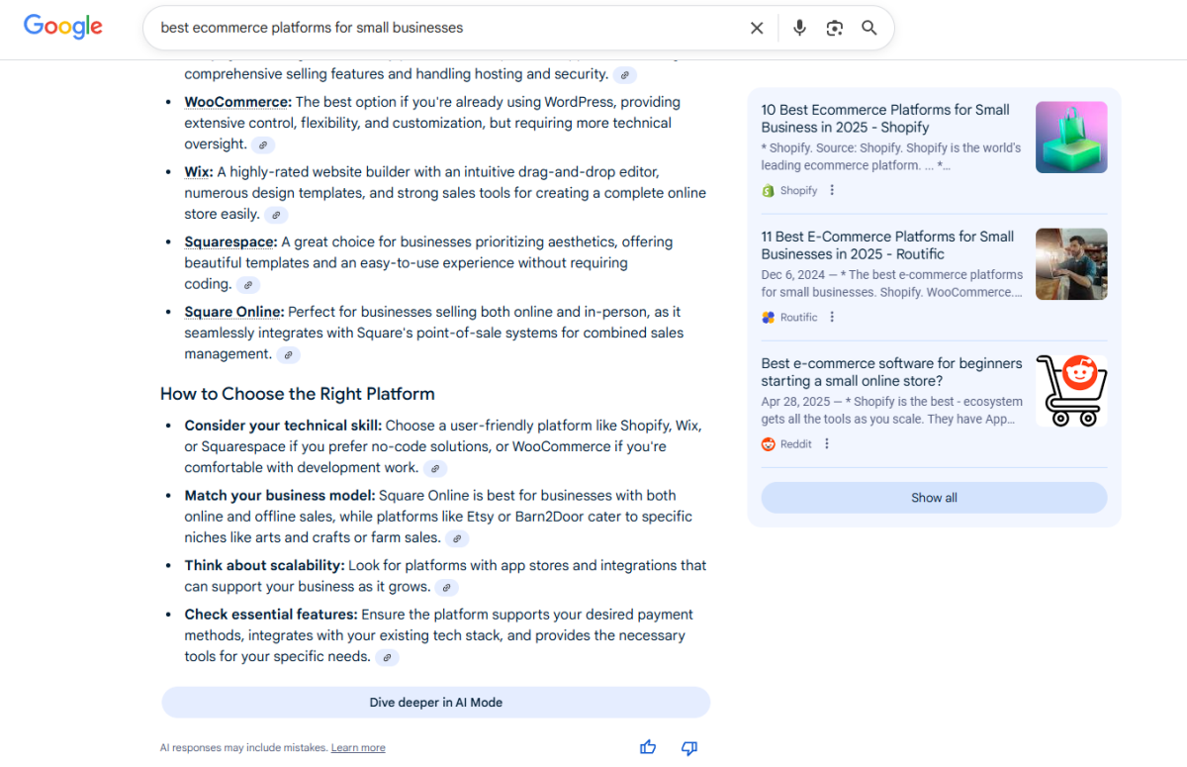Open 11 Best E-Commerce Platforms Routific article
The image size is (1187, 767).
point(887,245)
